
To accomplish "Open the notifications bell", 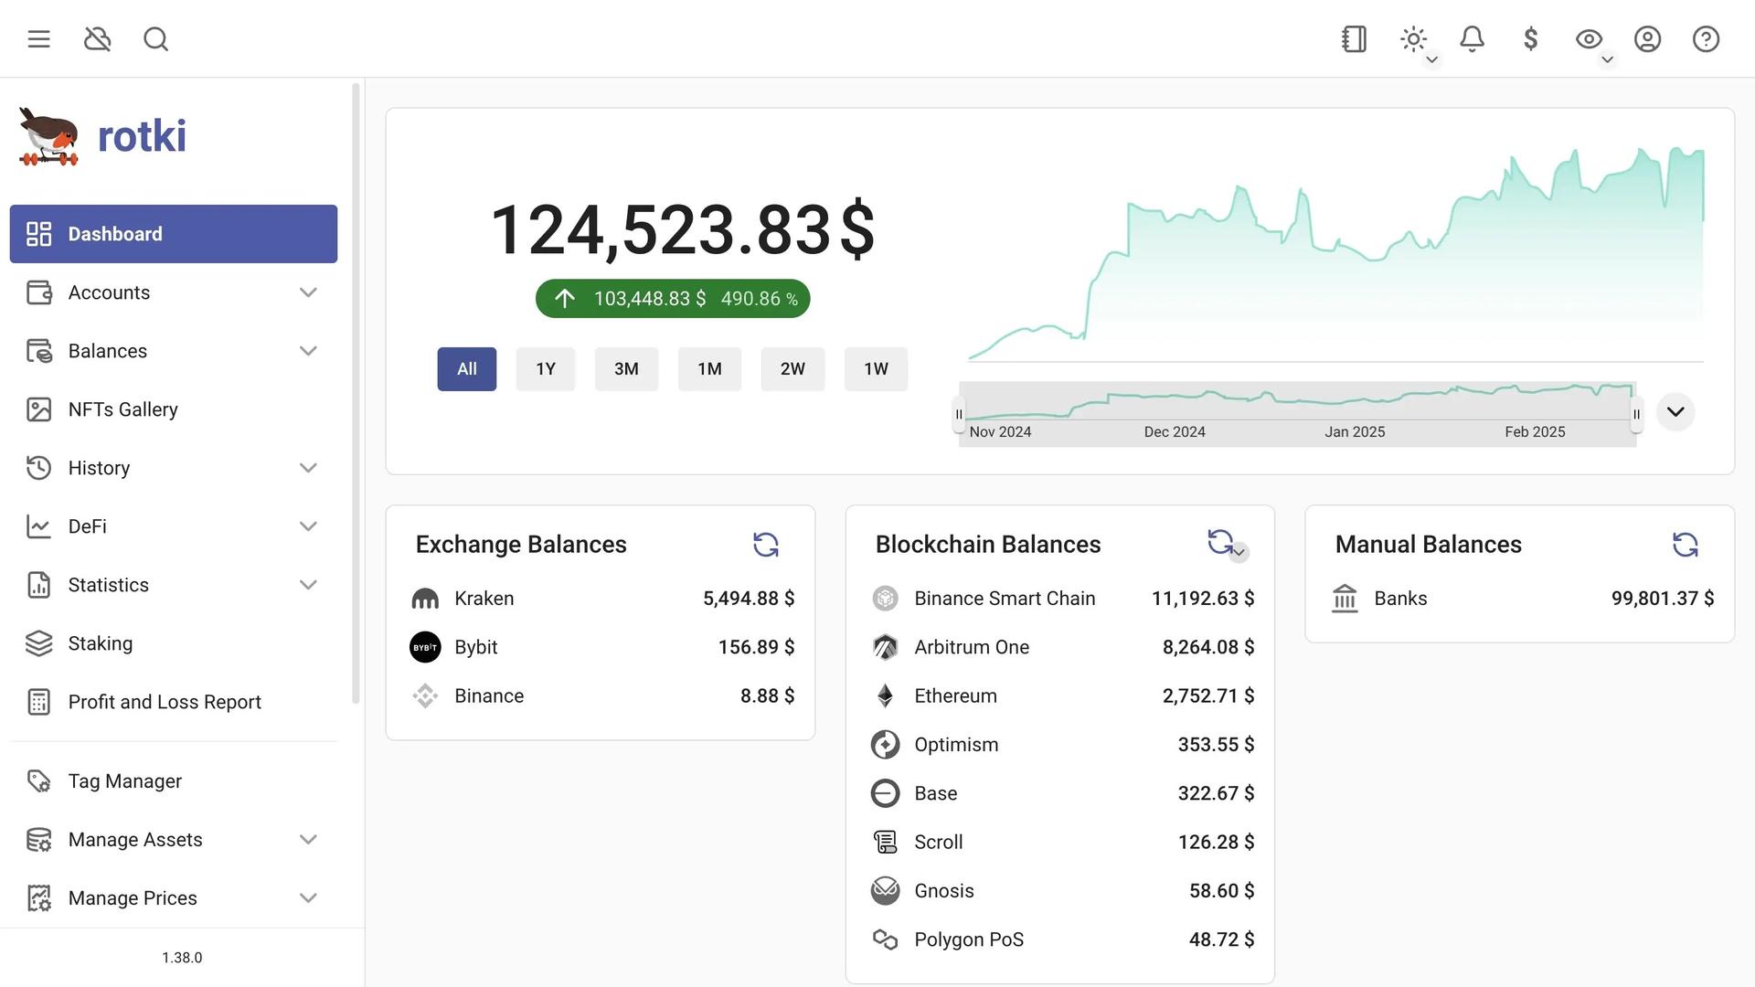I will [1472, 39].
